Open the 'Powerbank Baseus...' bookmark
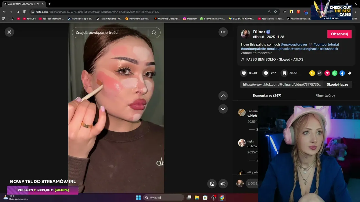This screenshot has width=360, height=202. [x=138, y=19]
